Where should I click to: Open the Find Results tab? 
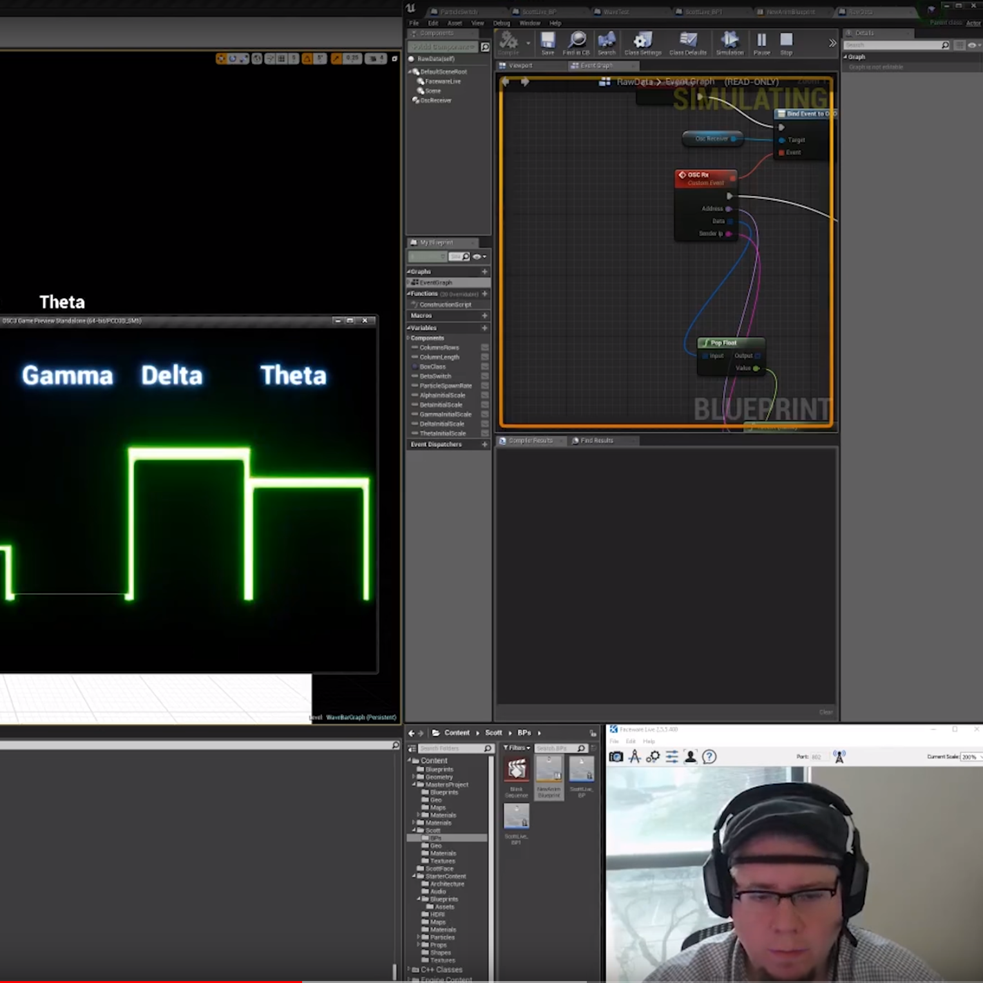click(596, 441)
